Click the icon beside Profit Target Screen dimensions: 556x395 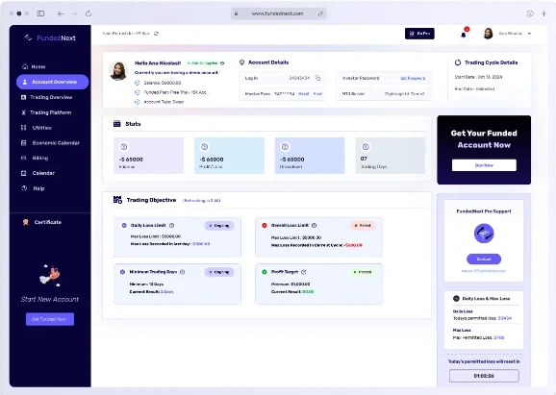304,272
